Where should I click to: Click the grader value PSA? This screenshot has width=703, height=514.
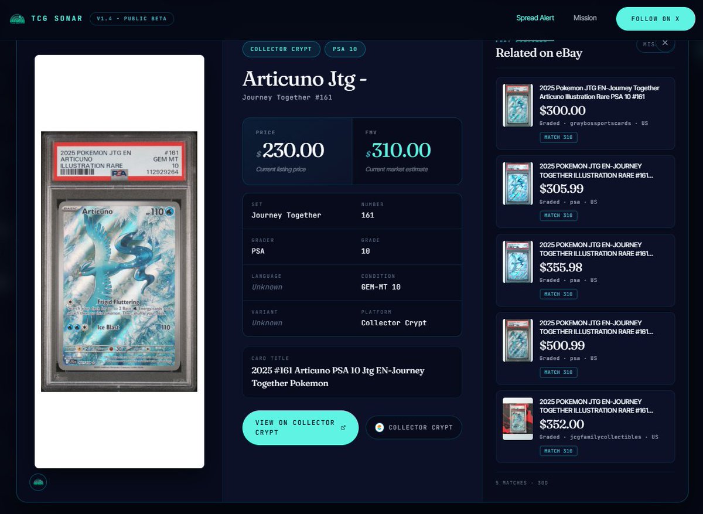pos(258,251)
